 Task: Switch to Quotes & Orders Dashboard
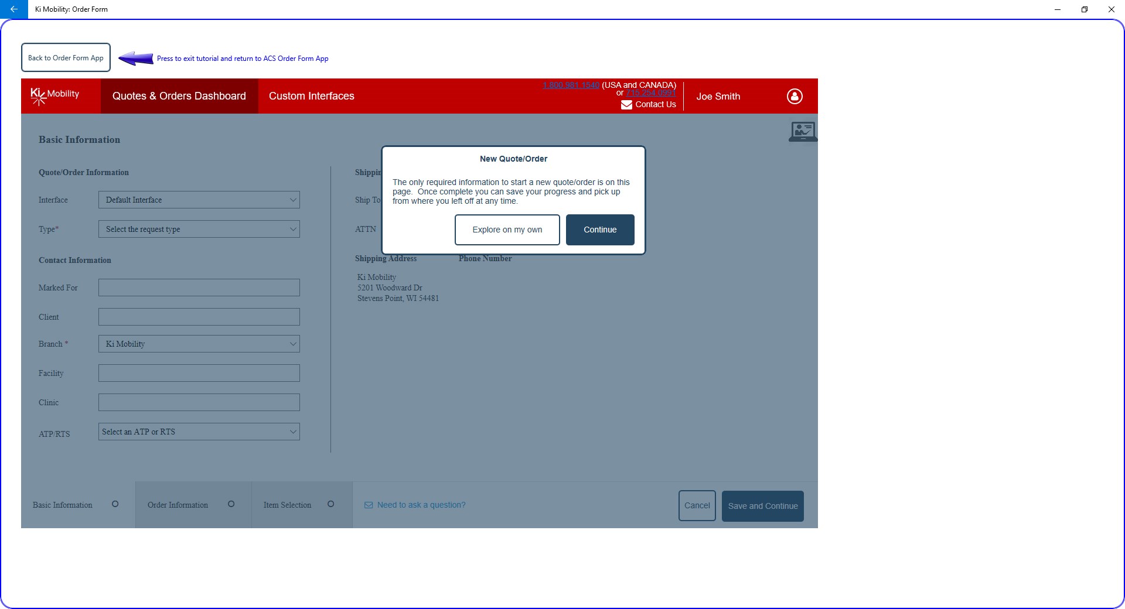pos(179,95)
